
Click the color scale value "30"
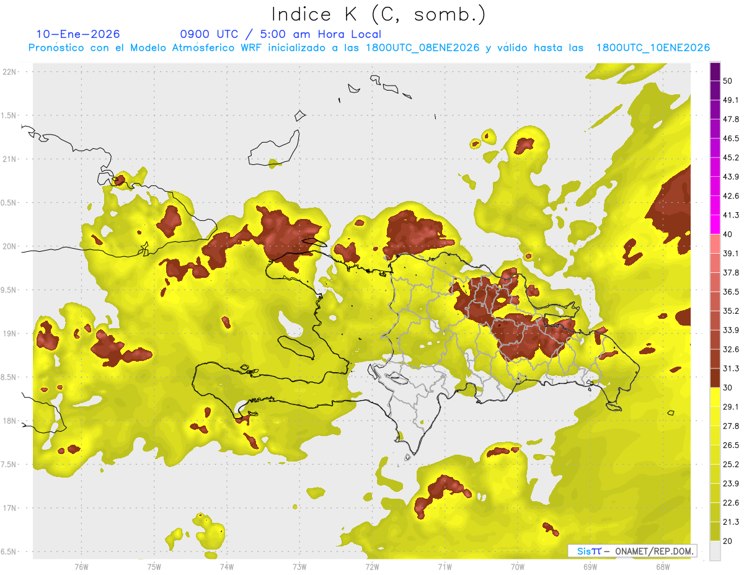(x=728, y=388)
